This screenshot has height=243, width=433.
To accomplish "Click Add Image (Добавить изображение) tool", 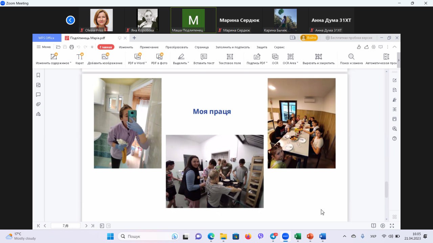I will tap(105, 59).
